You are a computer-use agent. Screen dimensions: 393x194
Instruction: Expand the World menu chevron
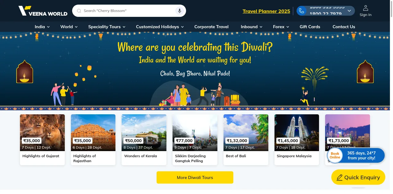pyautogui.click(x=76, y=27)
